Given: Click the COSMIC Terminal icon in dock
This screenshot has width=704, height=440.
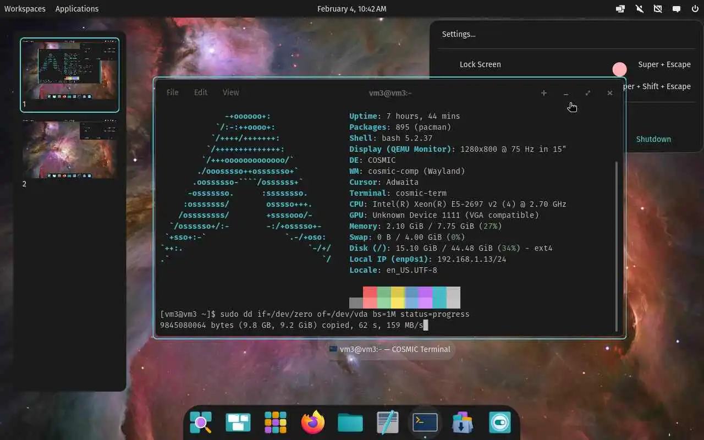Looking at the screenshot, I should (425, 422).
